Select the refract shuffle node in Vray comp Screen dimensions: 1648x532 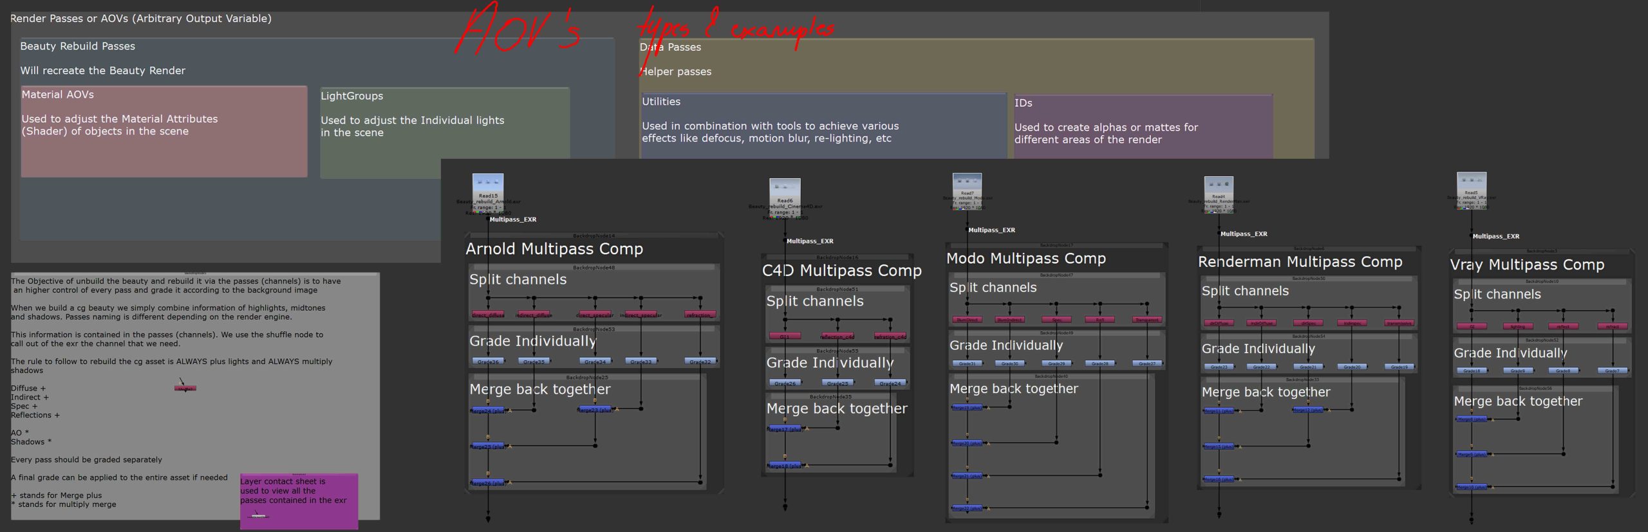[x=1613, y=326]
